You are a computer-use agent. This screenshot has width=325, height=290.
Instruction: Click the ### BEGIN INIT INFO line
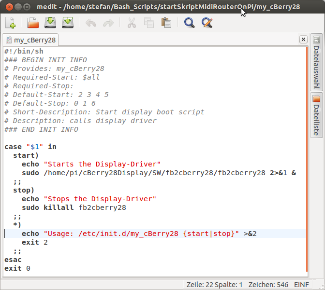point(45,60)
